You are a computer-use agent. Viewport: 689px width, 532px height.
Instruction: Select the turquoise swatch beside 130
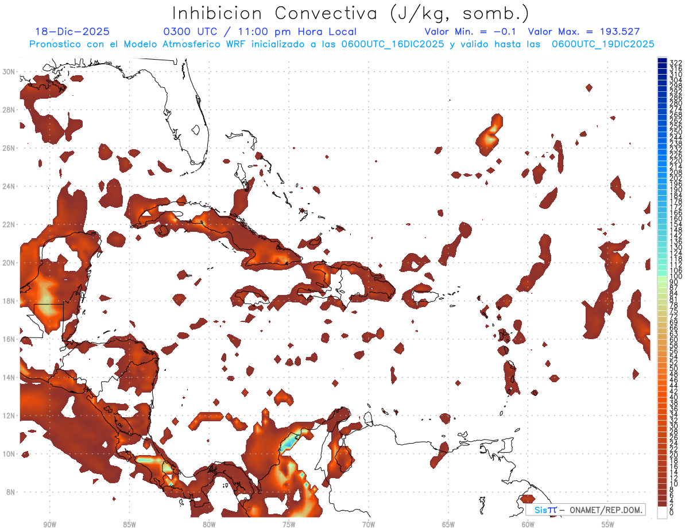coord(663,245)
